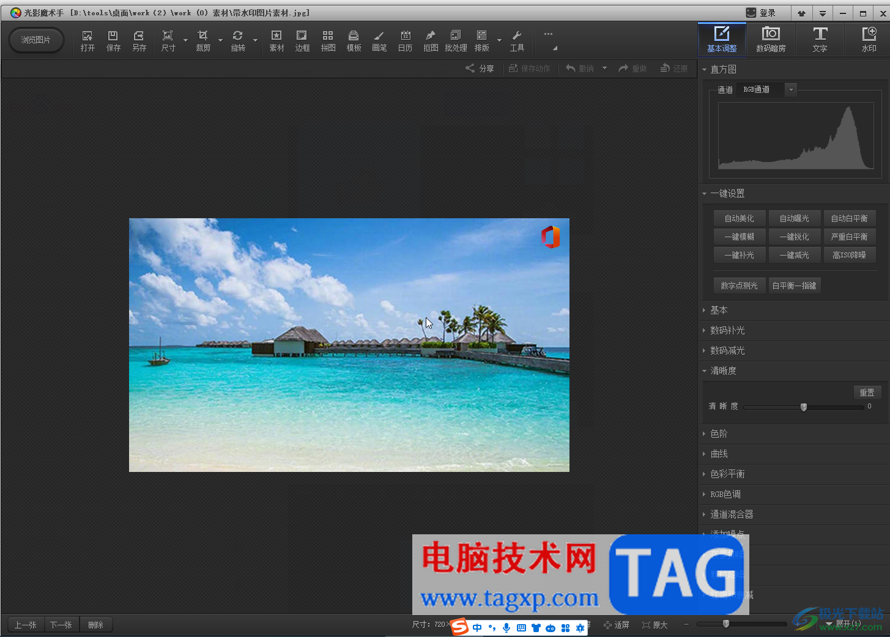The height and width of the screenshot is (637, 890).
Task: Click the 下一张 (Next image) button
Action: coord(61,625)
